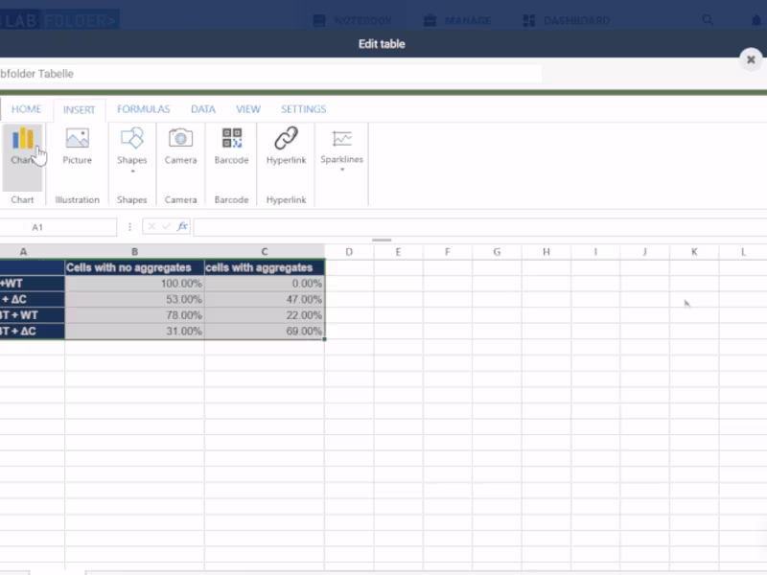This screenshot has width=767, height=575.
Task: Click the notifications bell icon
Action: coord(756,20)
